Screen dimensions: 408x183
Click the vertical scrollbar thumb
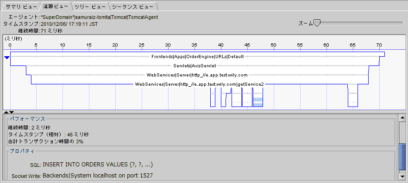coord(402,157)
